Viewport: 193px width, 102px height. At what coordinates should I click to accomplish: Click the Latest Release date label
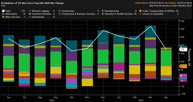coord(156,3)
